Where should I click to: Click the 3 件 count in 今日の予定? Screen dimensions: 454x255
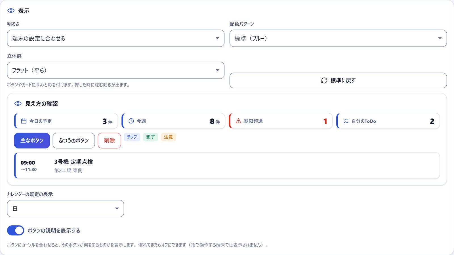(x=108, y=121)
